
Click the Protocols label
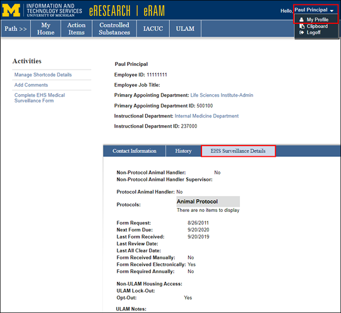tap(129, 205)
